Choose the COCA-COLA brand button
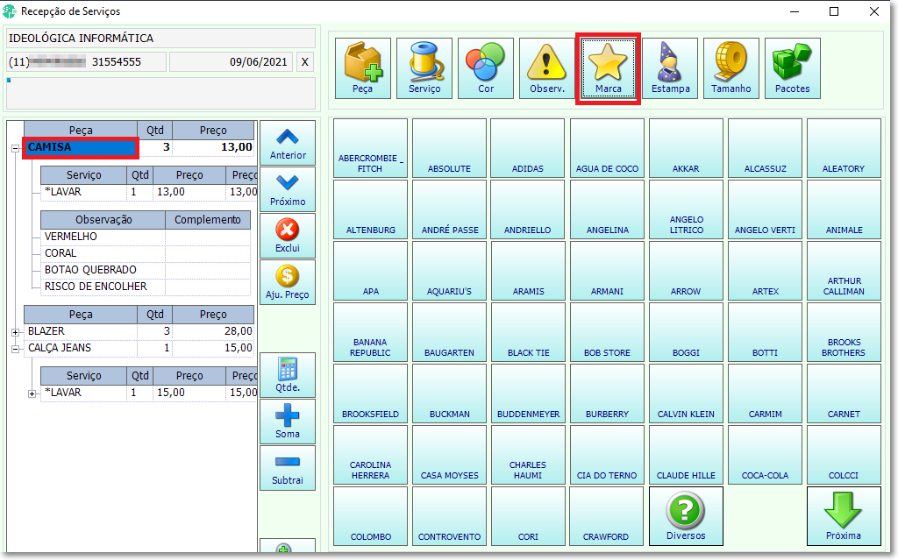898x560 pixels. (x=765, y=455)
